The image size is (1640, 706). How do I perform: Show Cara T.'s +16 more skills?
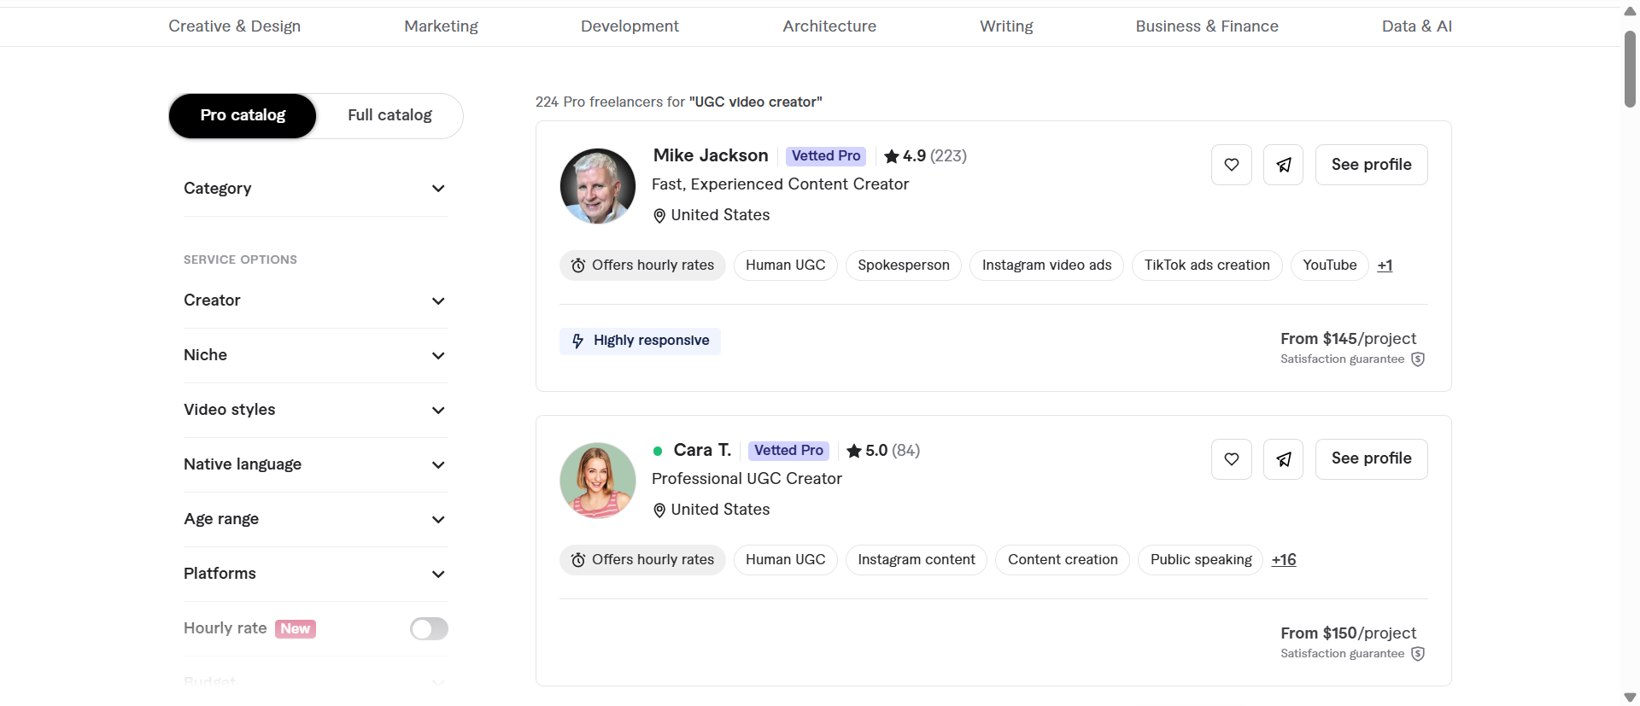(1283, 560)
